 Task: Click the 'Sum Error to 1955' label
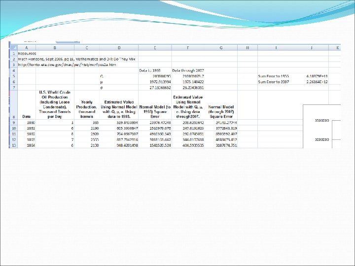(x=273, y=76)
